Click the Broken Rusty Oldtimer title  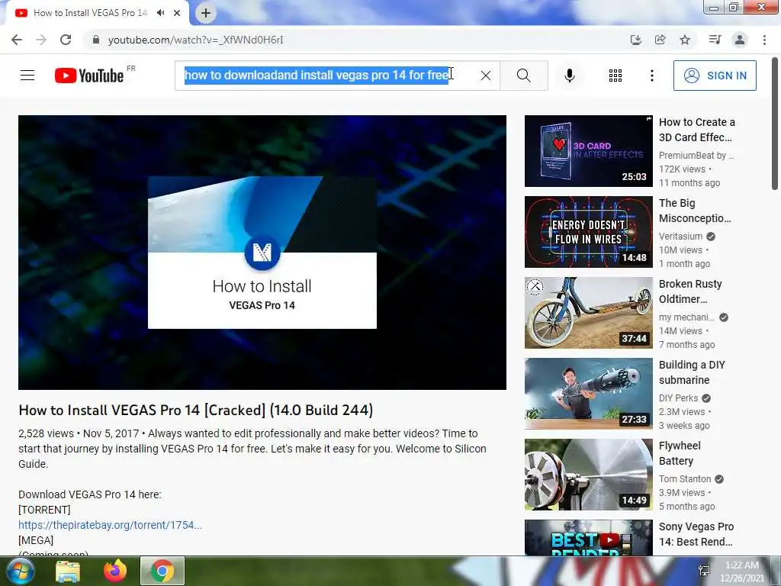[x=690, y=291]
